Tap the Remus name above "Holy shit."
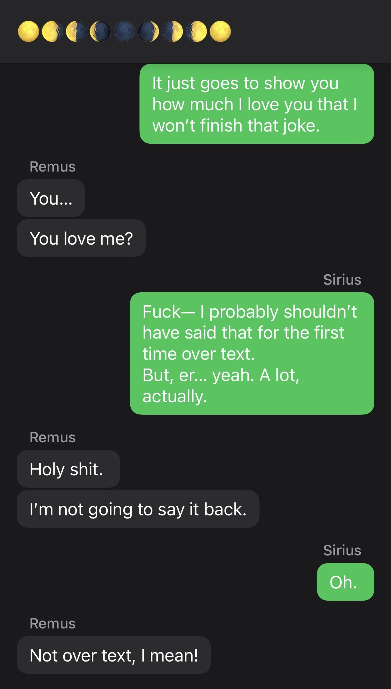Screen dimensions: 391x689 click(x=52, y=437)
